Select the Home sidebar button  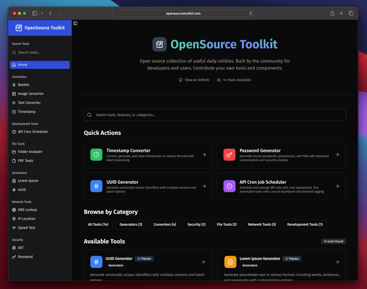[40, 65]
